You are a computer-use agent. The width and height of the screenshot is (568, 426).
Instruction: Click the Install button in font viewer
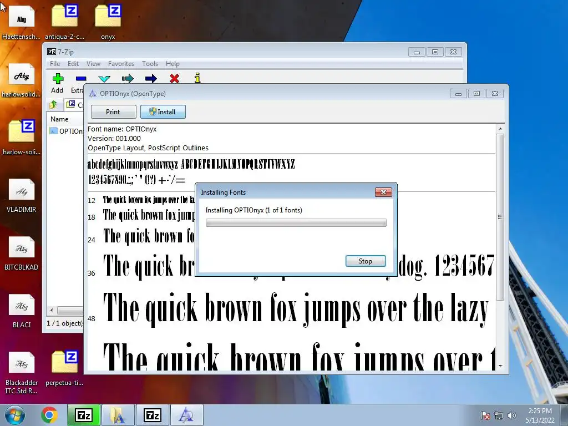pyautogui.click(x=163, y=112)
